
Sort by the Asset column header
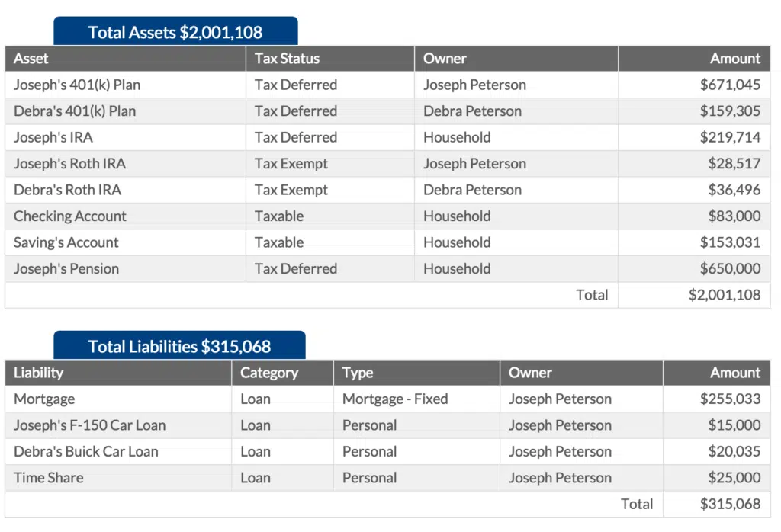point(31,59)
